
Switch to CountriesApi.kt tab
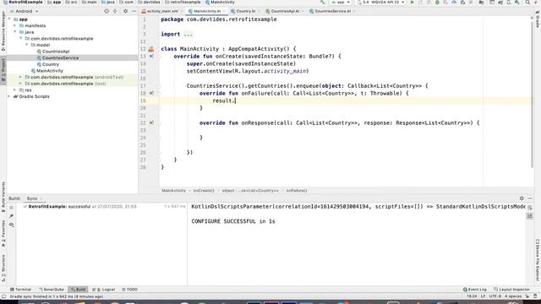[x=285, y=11]
